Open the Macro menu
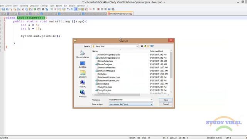Screen dimensions: 247x139 (x=59, y=6)
